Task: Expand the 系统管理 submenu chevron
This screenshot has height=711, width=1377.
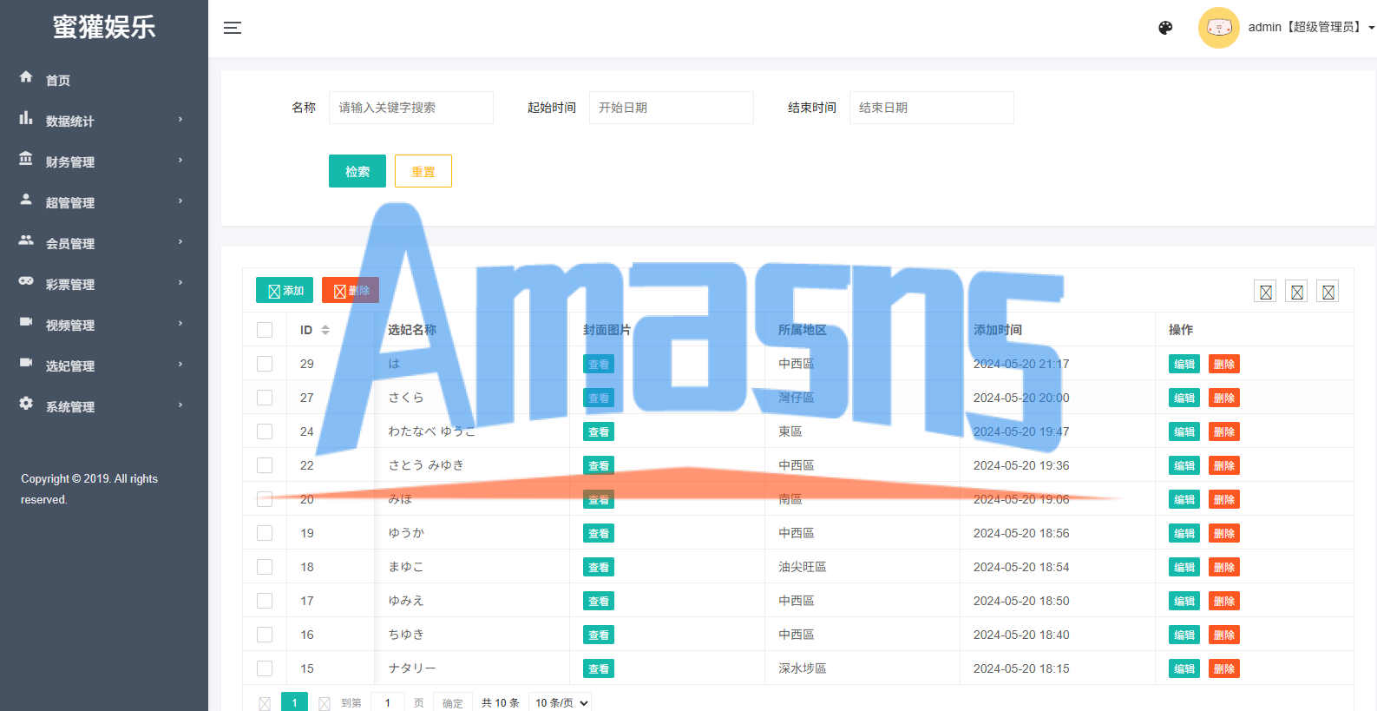Action: pyautogui.click(x=180, y=405)
